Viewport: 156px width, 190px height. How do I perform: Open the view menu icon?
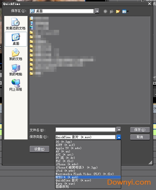[x=125, y=11]
